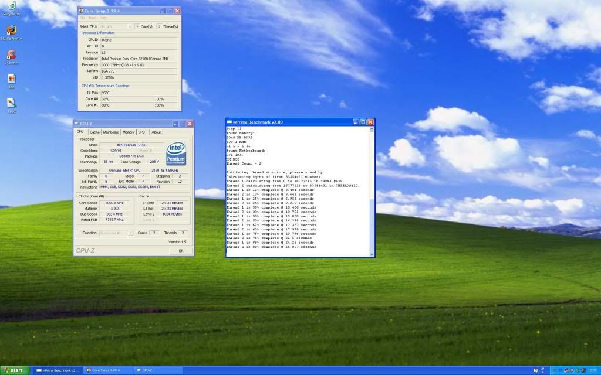
Task: Activate CPU-Z from the taskbar
Action: pyautogui.click(x=157, y=370)
